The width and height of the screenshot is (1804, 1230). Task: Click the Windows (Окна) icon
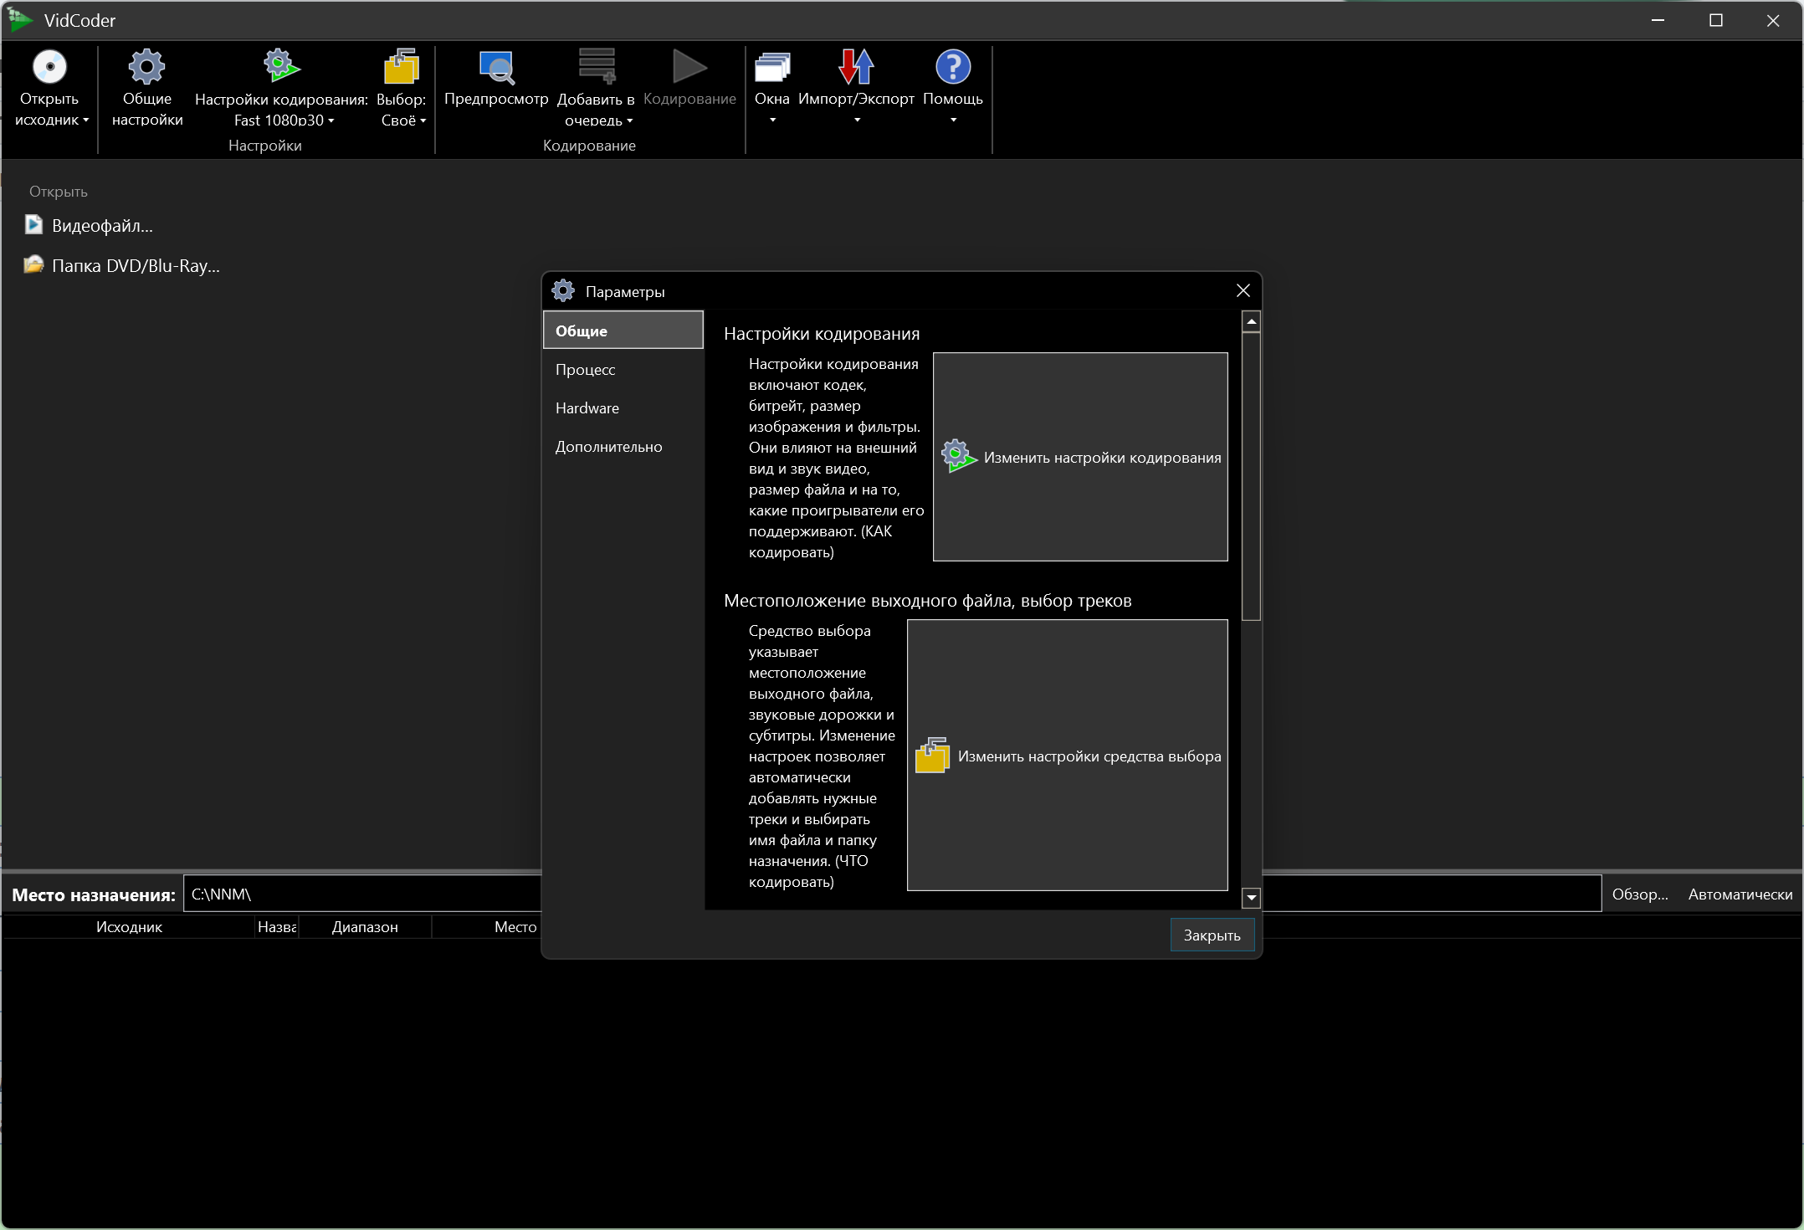[771, 68]
